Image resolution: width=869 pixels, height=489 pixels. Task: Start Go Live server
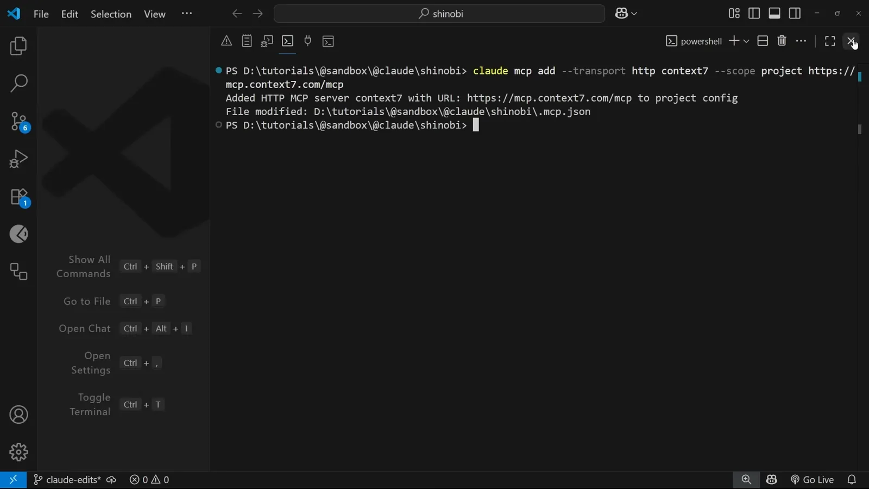pos(812,480)
